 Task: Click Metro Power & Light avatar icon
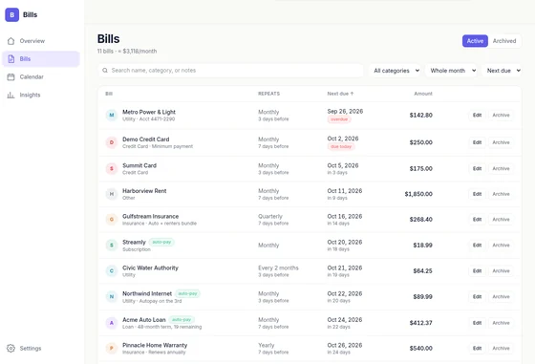(112, 115)
